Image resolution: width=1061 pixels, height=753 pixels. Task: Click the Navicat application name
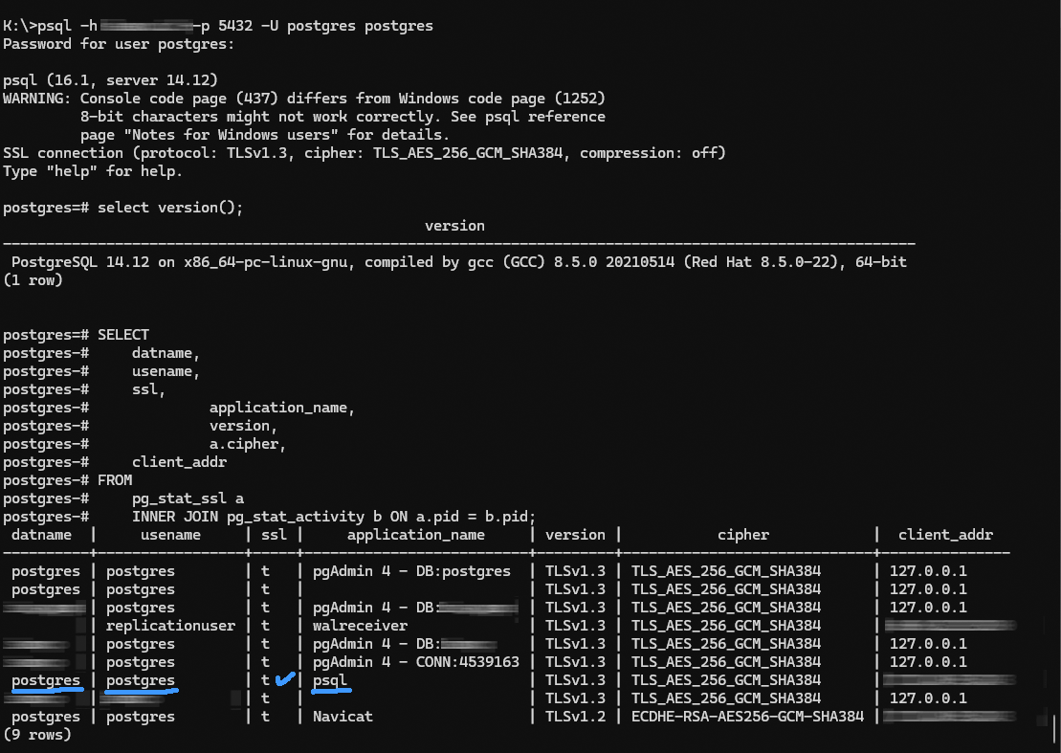tap(343, 717)
